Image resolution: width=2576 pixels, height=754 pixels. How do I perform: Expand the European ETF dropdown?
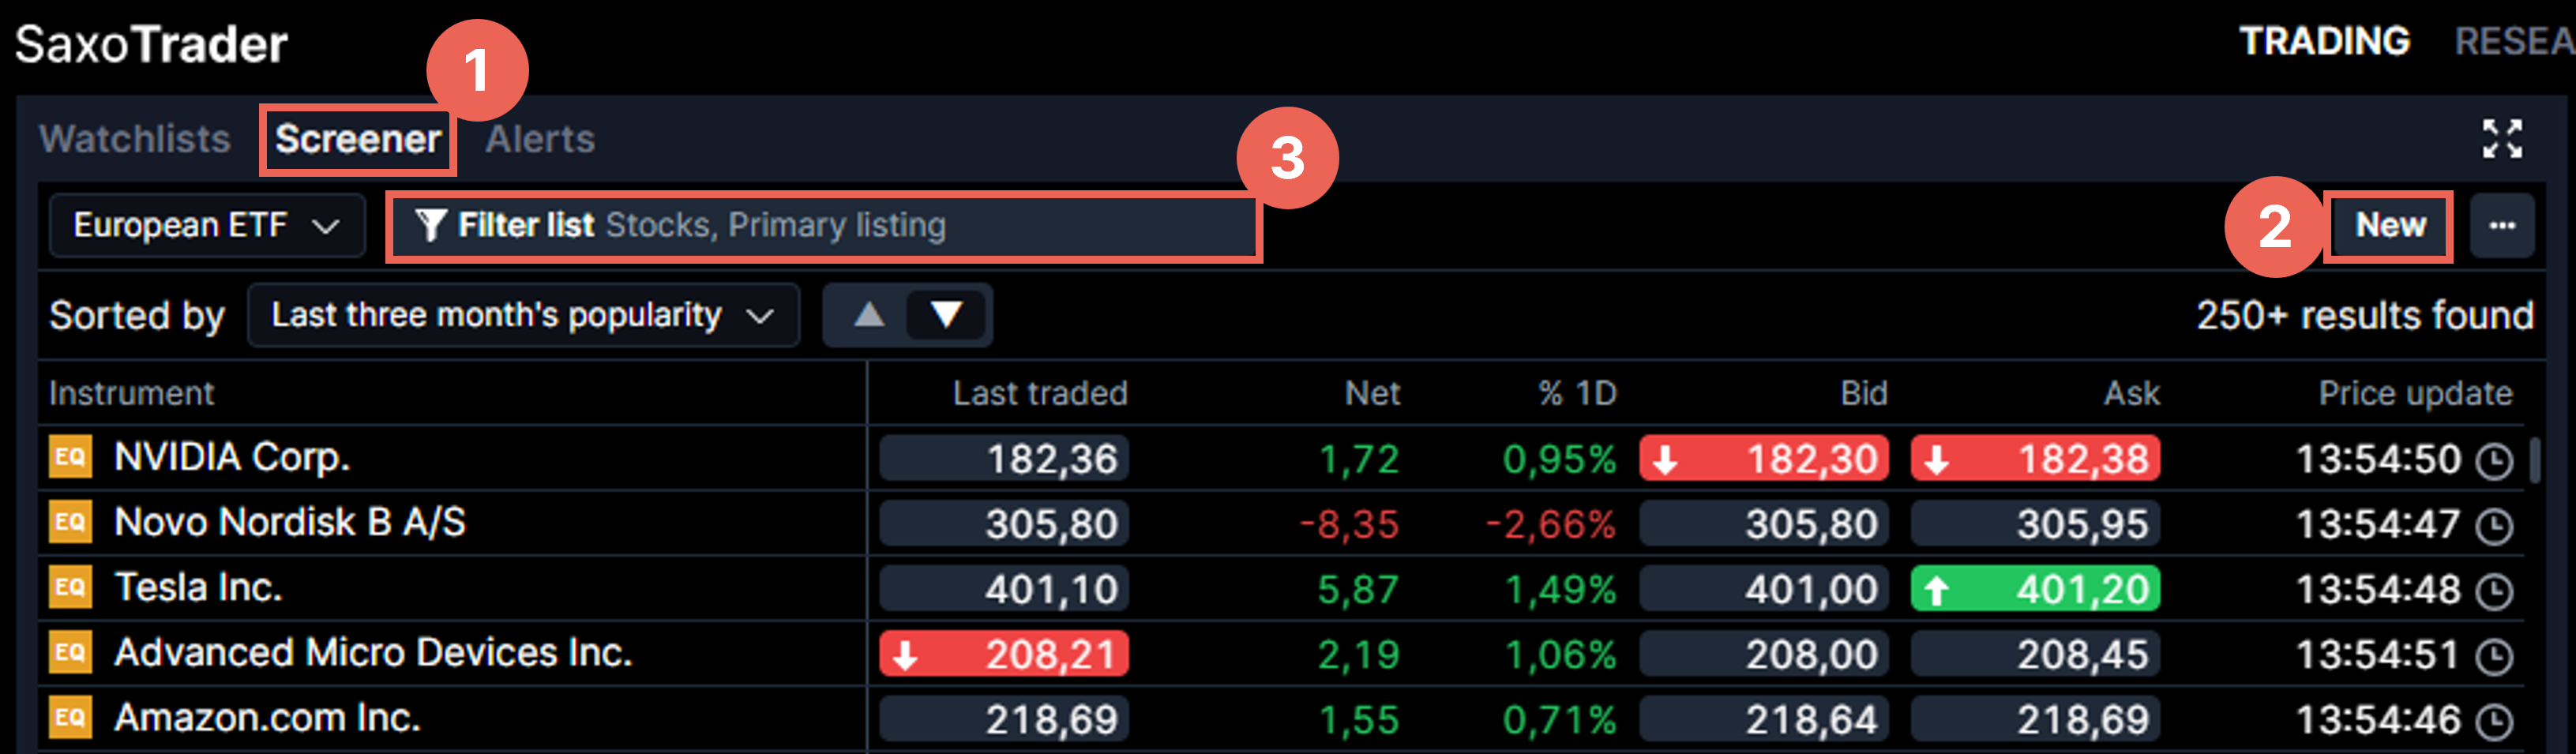[x=206, y=226]
